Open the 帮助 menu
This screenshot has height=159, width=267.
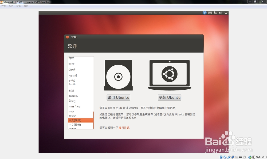(26, 6)
